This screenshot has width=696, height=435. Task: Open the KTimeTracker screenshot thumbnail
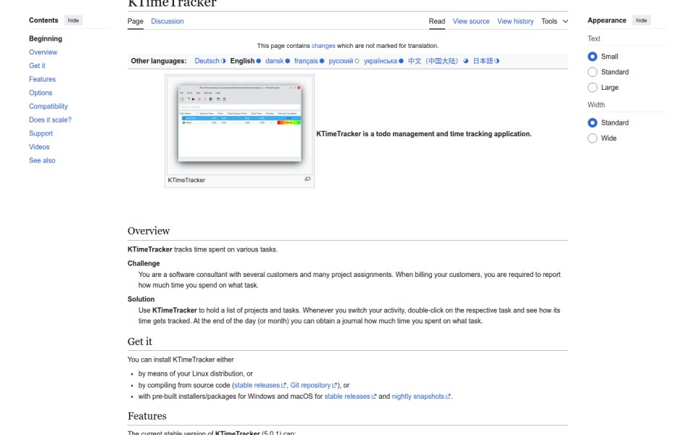[240, 125]
